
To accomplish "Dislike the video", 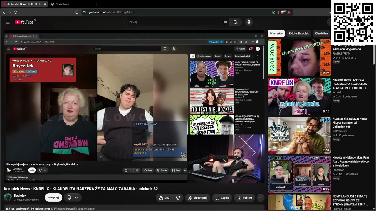I will [x=178, y=198].
